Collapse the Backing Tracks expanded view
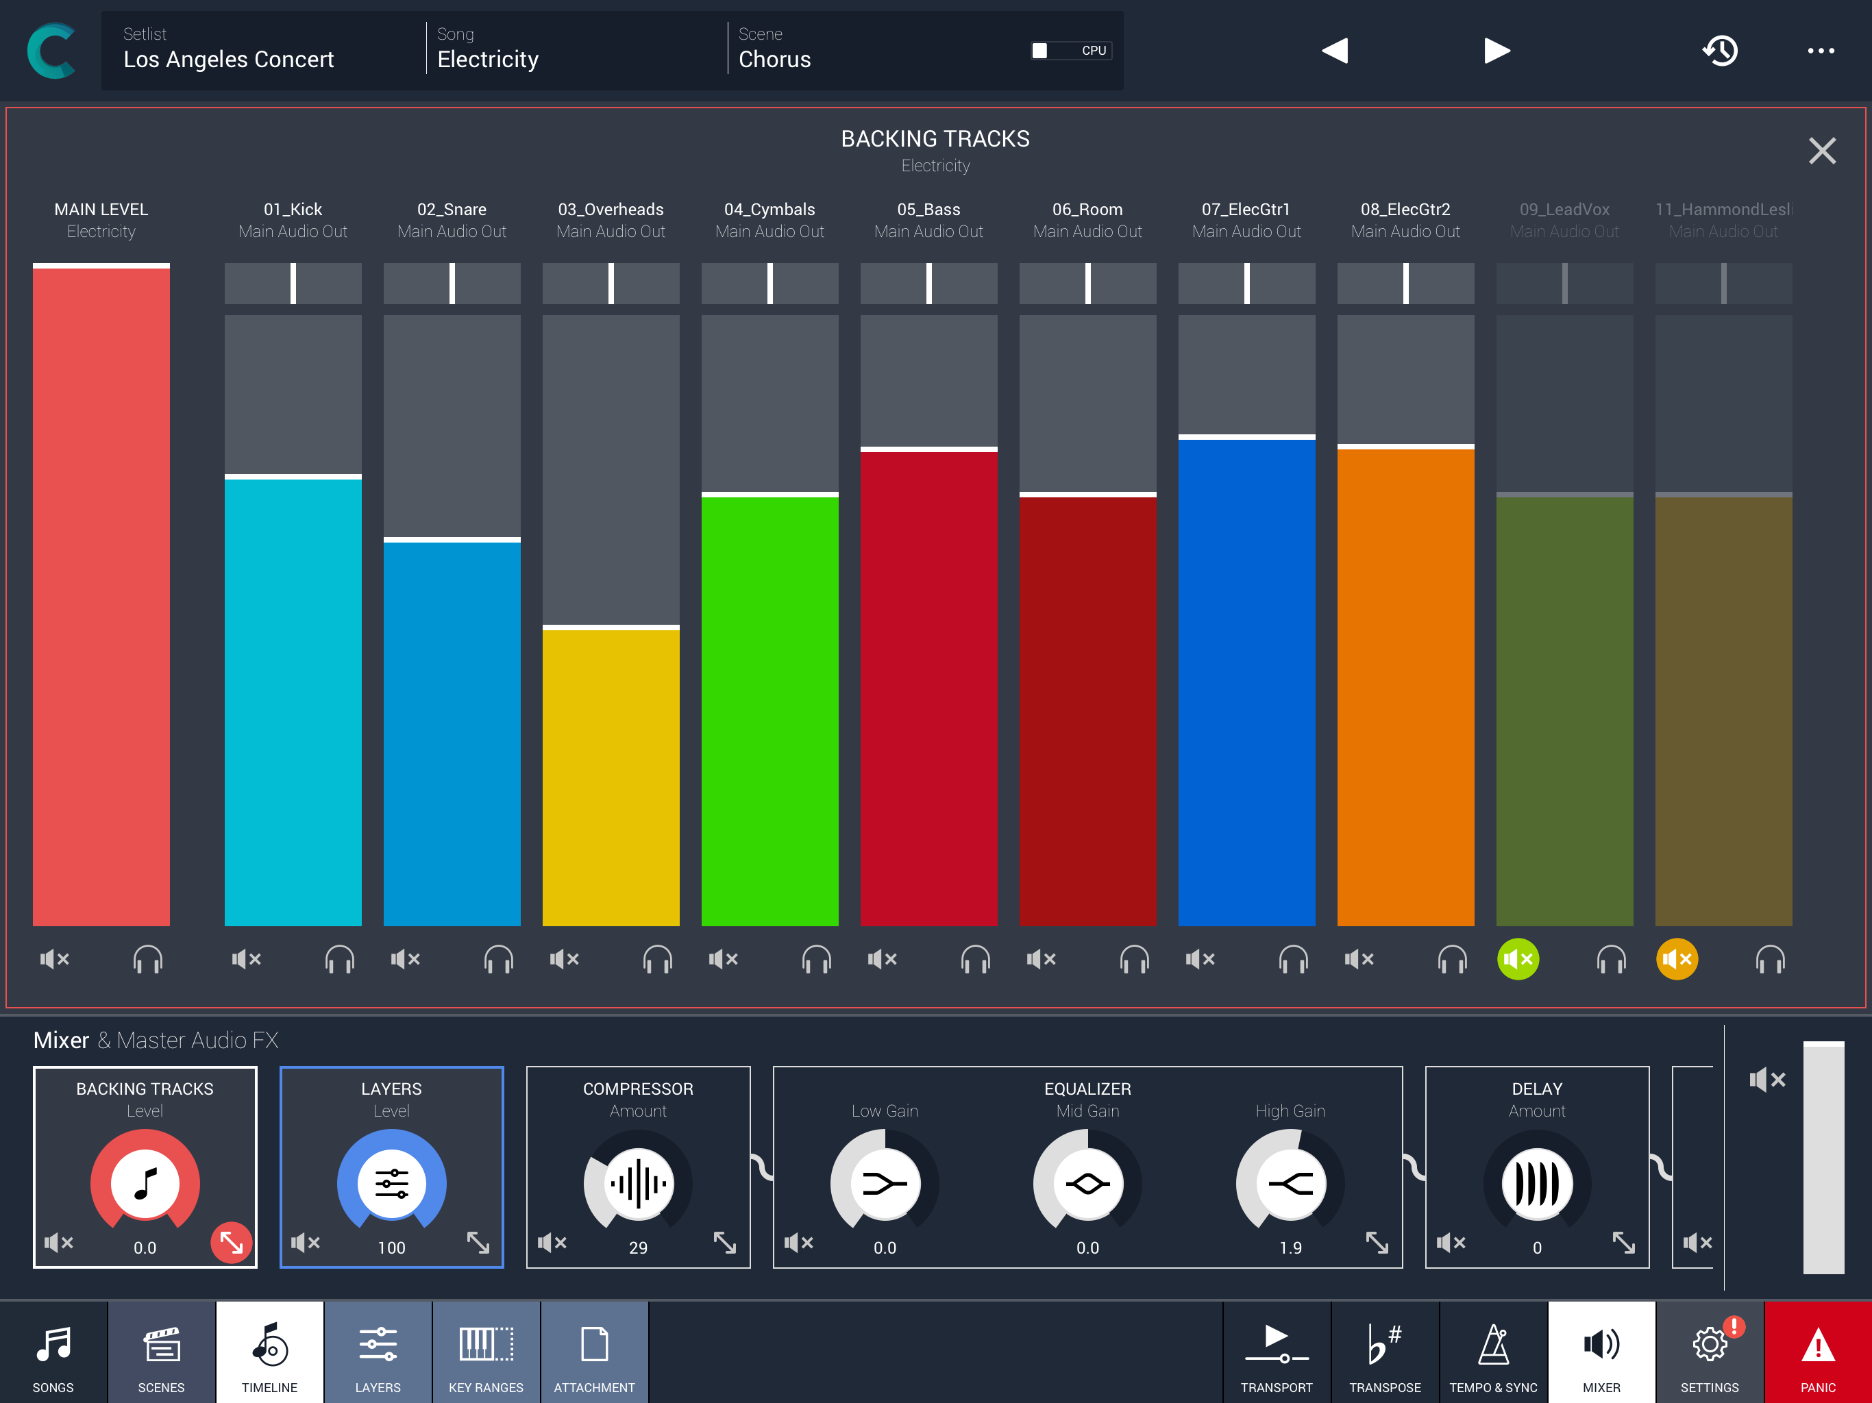Screen dimensions: 1872x1403 pyautogui.click(x=231, y=1242)
